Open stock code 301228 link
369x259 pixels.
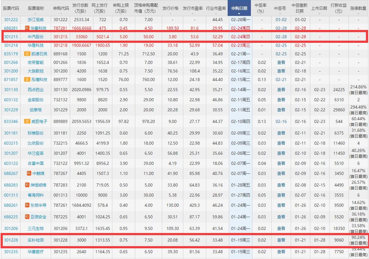tap(11, 240)
